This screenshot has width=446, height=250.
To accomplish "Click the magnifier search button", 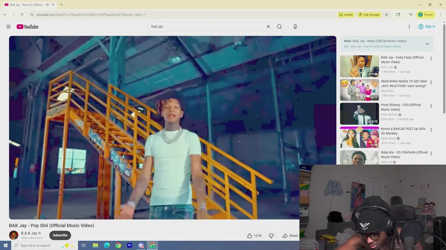I will (279, 27).
